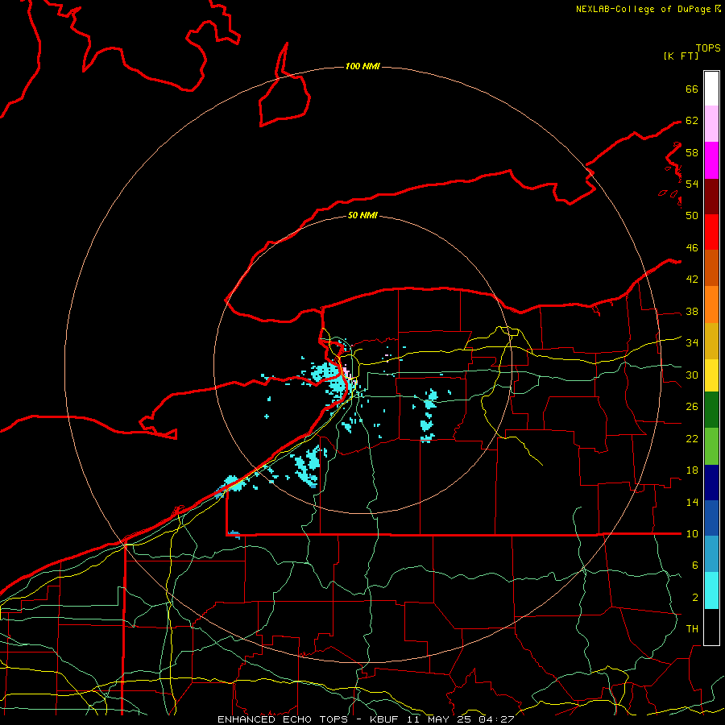Click the light green 26 kft swatch
725x725 pixels.
pyautogui.click(x=711, y=446)
